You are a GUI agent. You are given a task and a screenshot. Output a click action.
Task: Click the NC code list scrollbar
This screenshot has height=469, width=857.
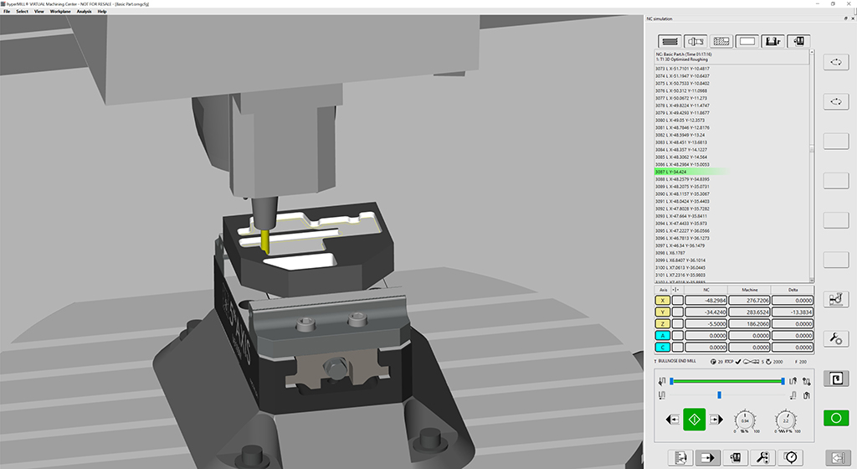point(812,166)
